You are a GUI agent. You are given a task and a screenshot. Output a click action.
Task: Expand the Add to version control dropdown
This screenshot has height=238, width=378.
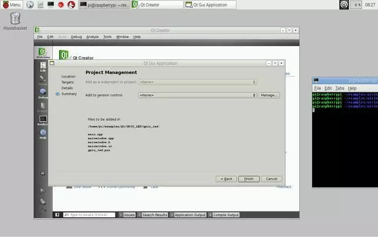click(x=197, y=95)
